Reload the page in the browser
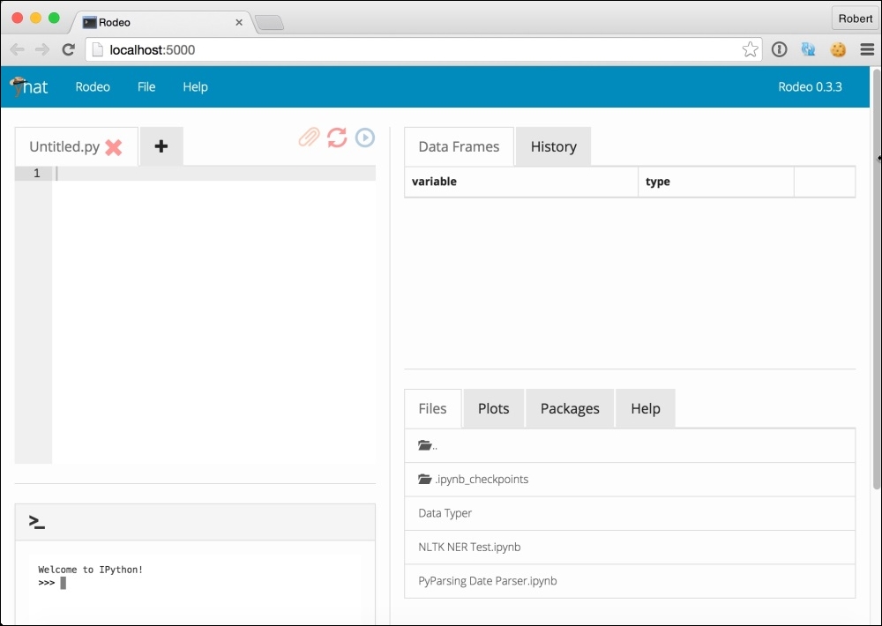 [68, 50]
